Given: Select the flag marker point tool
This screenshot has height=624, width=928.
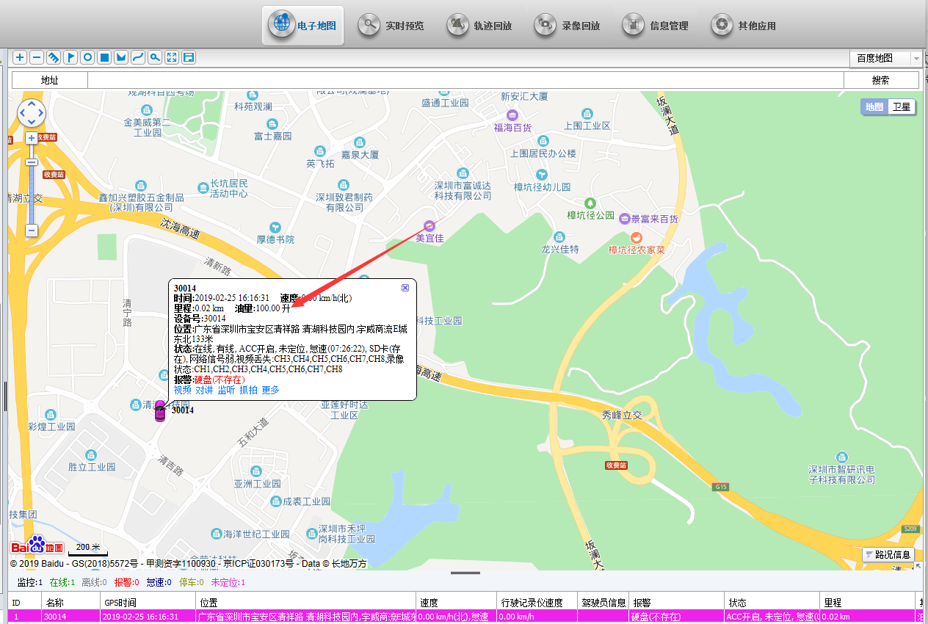Looking at the screenshot, I should click(x=70, y=57).
